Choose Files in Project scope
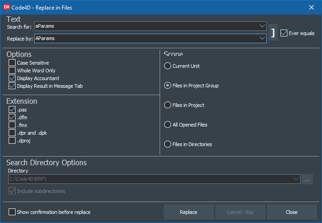Viewport: 322px width, 223px height. (x=167, y=105)
